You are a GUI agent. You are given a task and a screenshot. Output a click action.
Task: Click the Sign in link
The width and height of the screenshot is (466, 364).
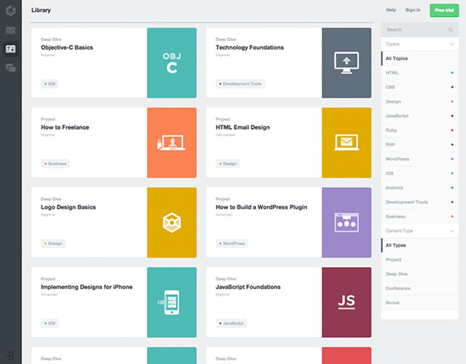coord(413,10)
